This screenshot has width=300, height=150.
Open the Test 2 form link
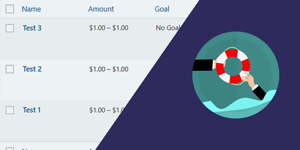[x=32, y=69]
